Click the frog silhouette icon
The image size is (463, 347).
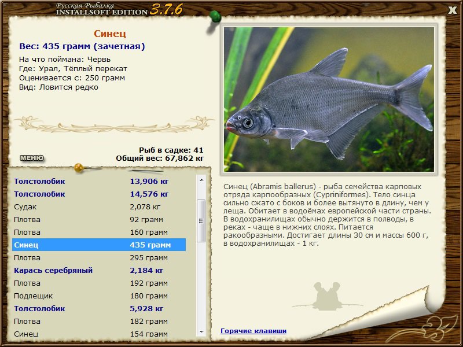(326, 296)
